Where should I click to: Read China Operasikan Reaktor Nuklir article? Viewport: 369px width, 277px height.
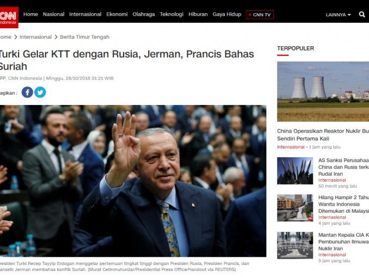point(323,135)
